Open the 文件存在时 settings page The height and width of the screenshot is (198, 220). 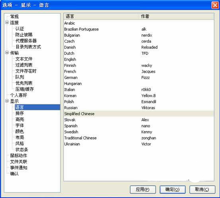(26, 71)
